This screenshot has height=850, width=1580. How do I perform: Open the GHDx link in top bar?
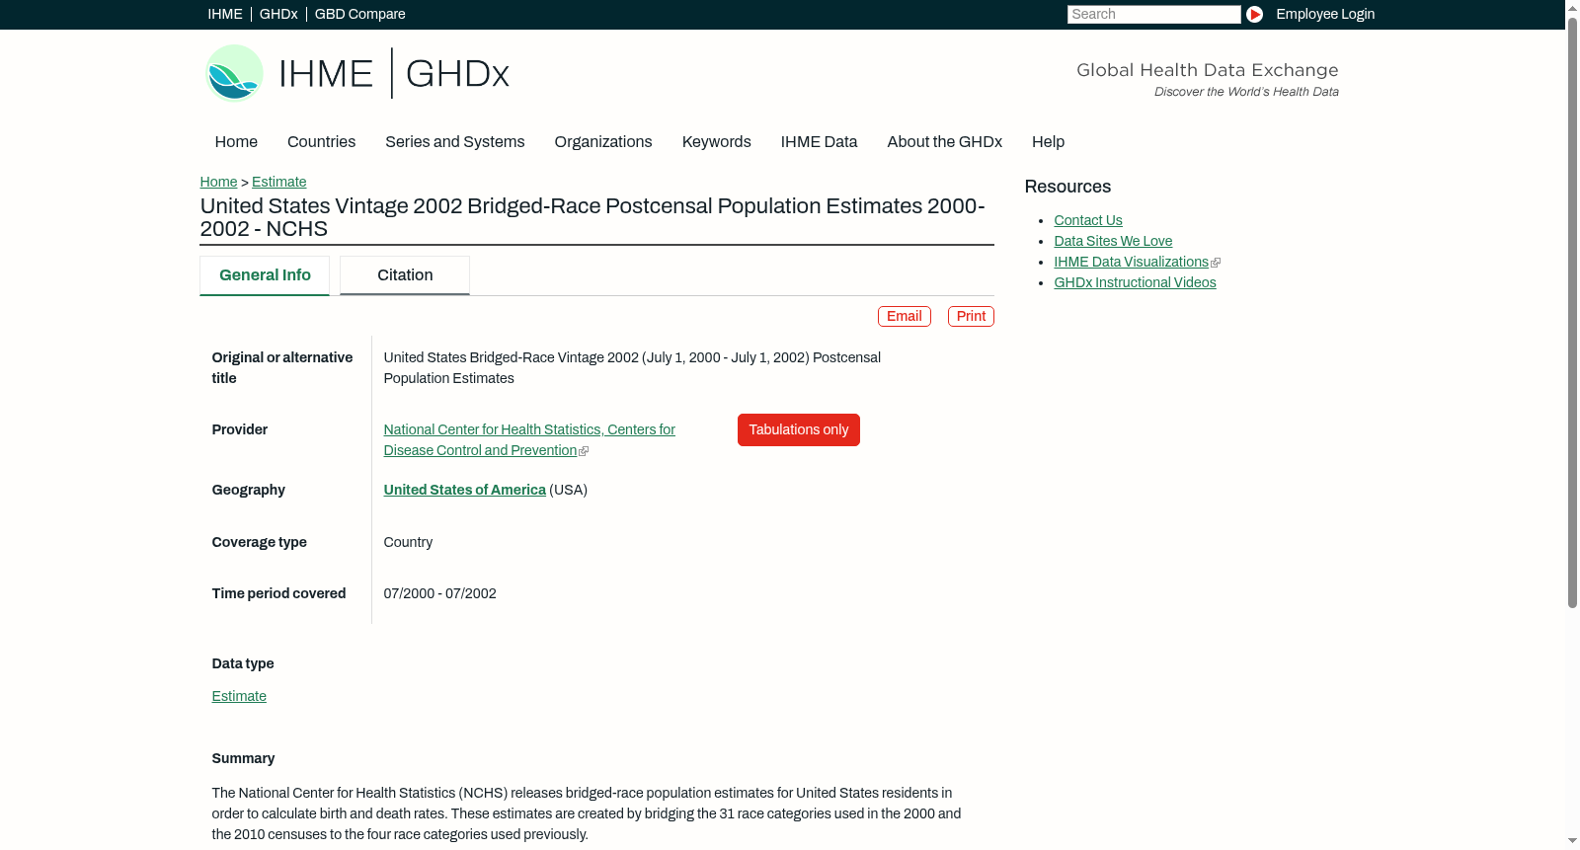click(x=278, y=14)
